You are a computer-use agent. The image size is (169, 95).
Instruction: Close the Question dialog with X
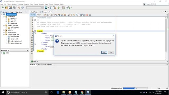click(113, 36)
